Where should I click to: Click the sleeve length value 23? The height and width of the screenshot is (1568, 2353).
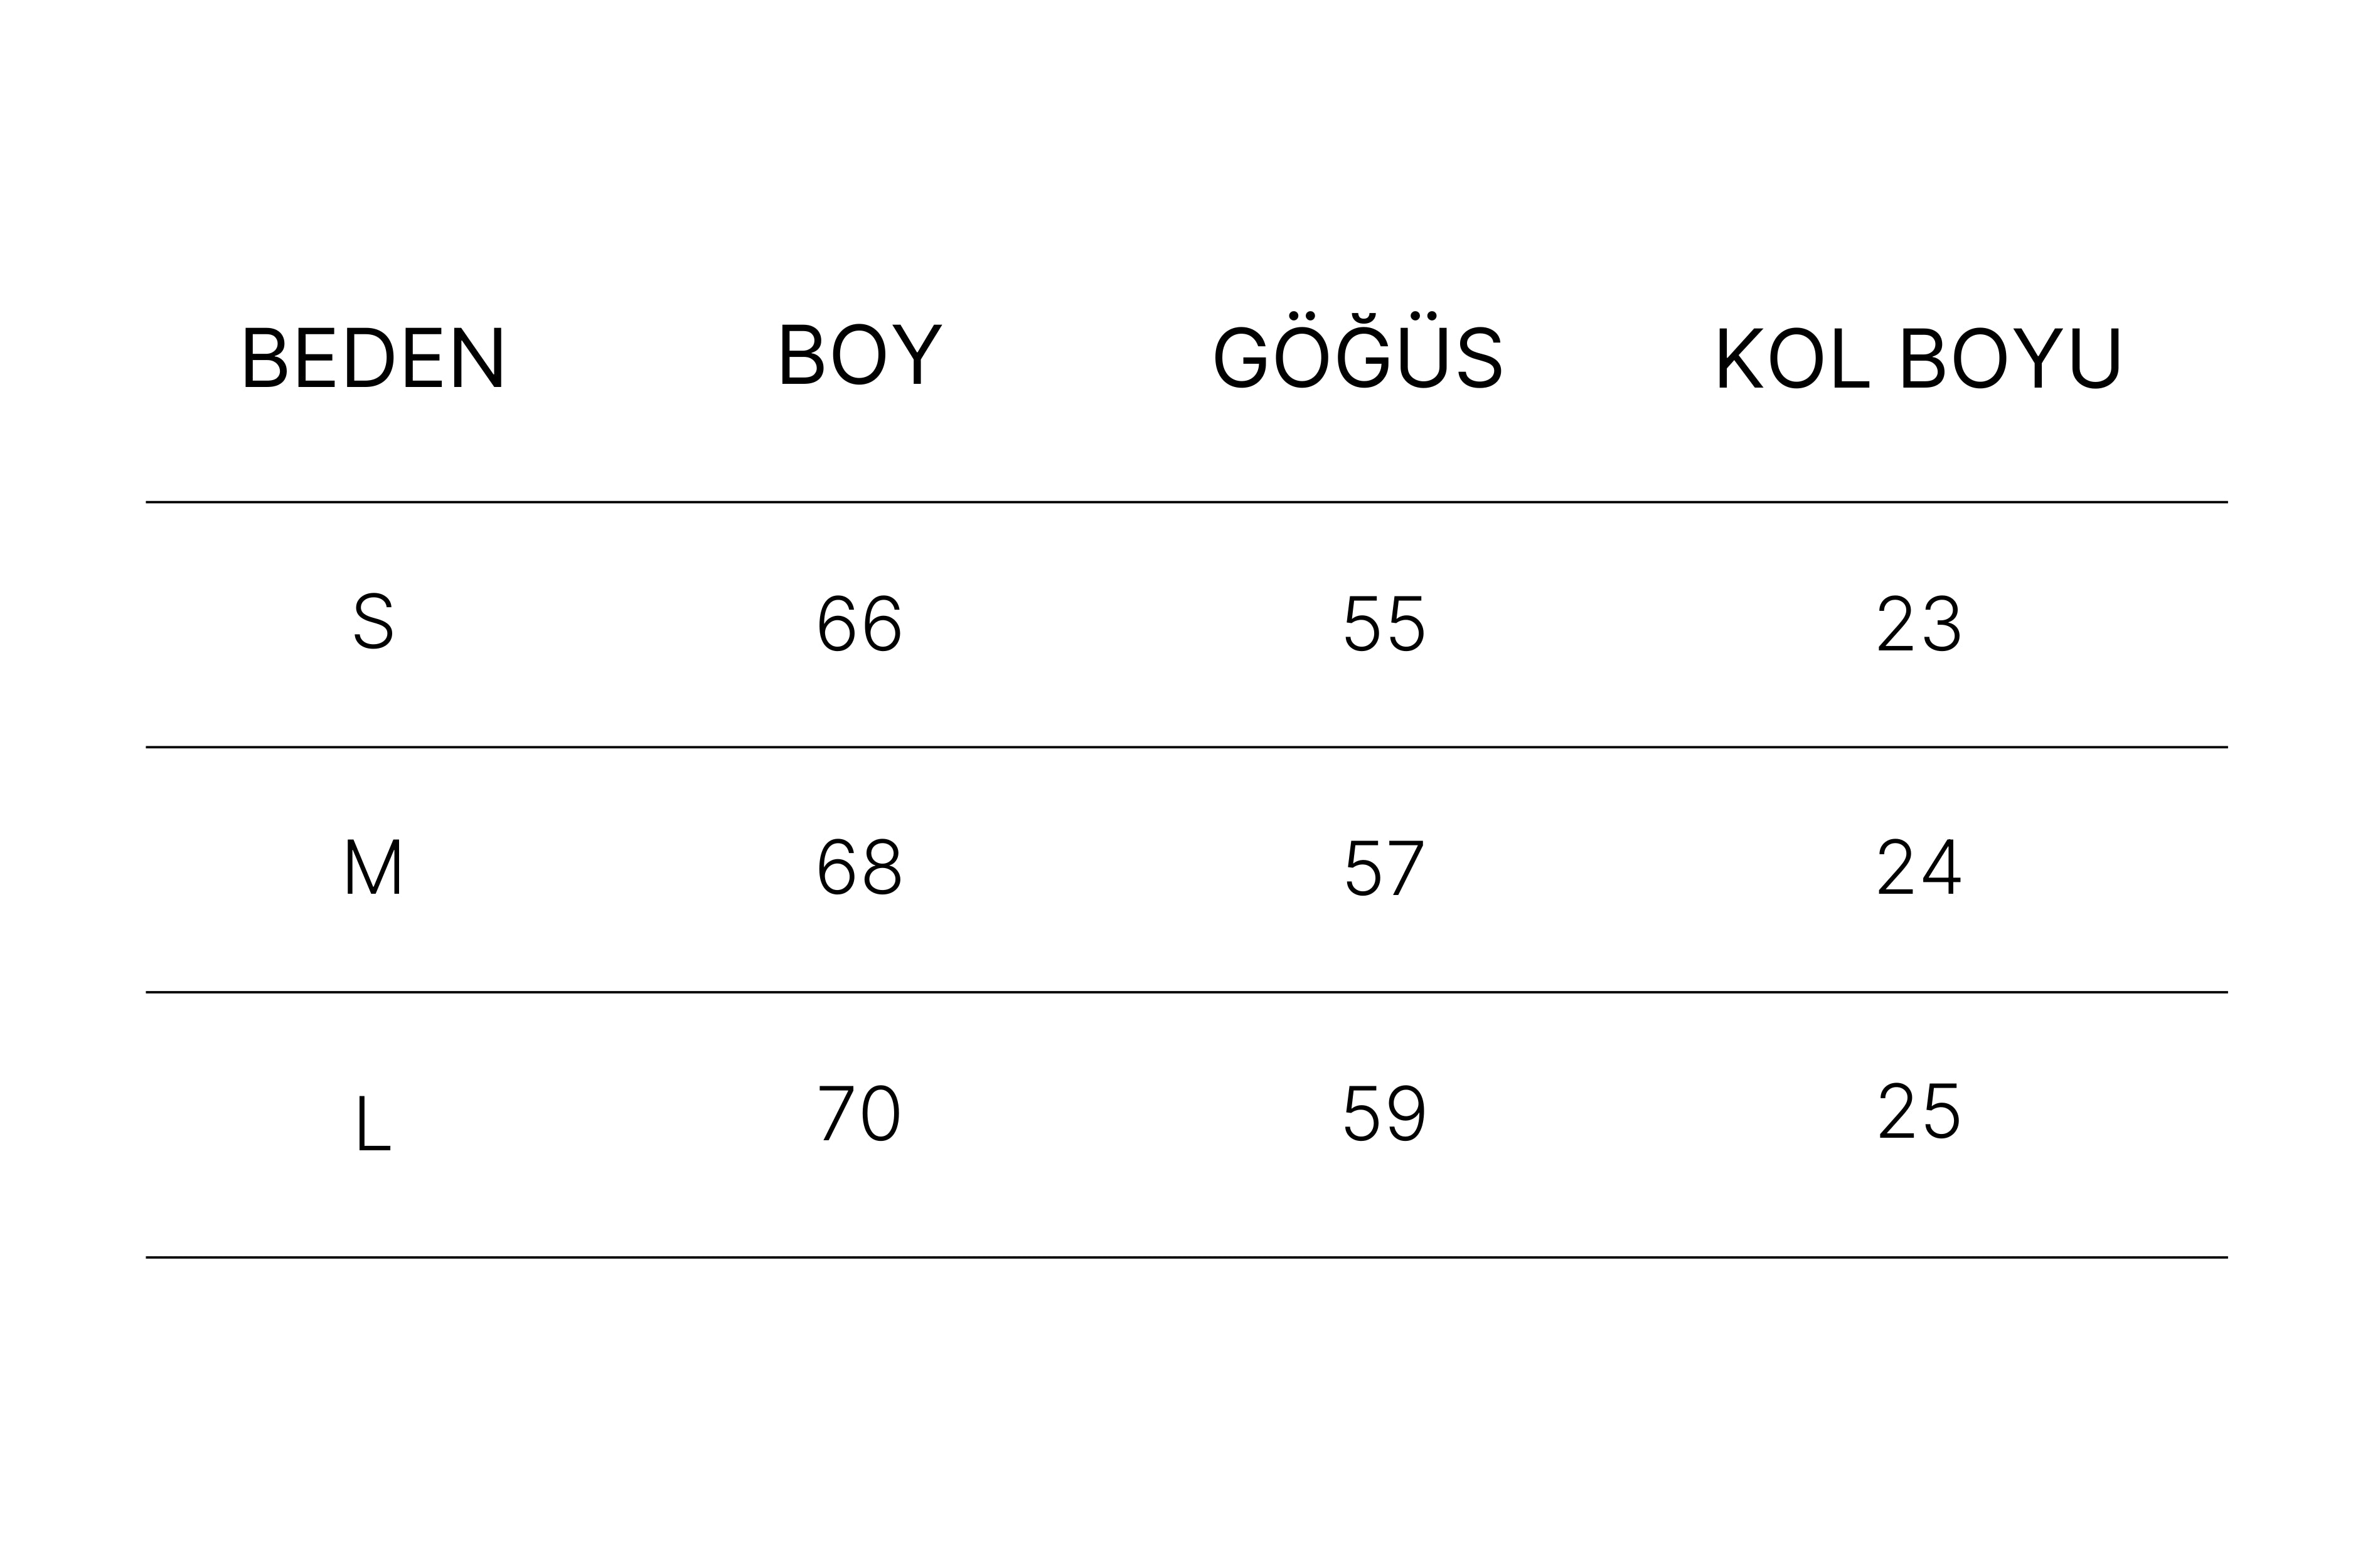point(1919,623)
